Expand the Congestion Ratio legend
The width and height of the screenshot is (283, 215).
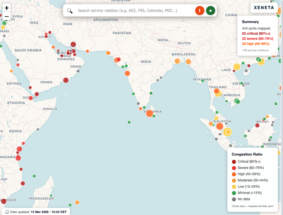pyautogui.click(x=247, y=154)
